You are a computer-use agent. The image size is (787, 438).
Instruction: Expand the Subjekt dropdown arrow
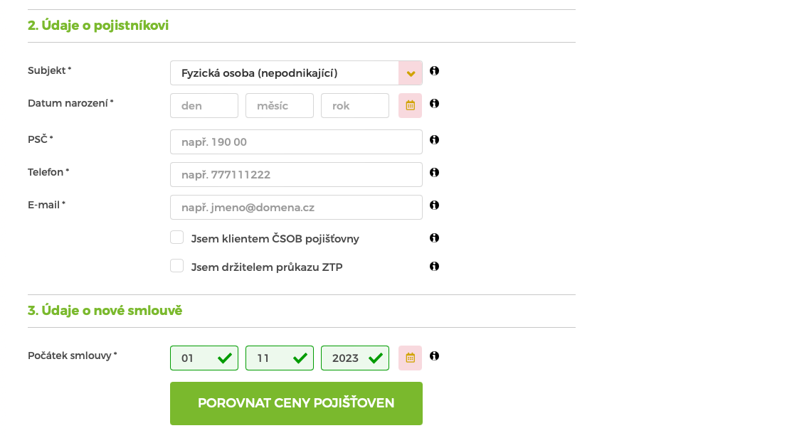[x=411, y=73]
